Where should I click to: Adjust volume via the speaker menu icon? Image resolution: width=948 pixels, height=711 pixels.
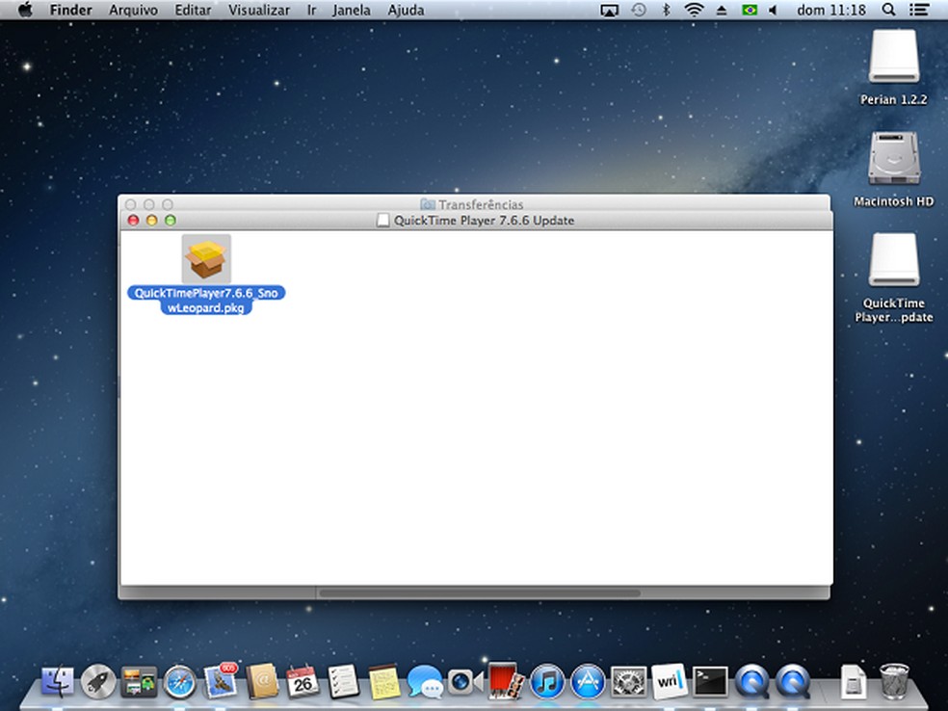772,10
